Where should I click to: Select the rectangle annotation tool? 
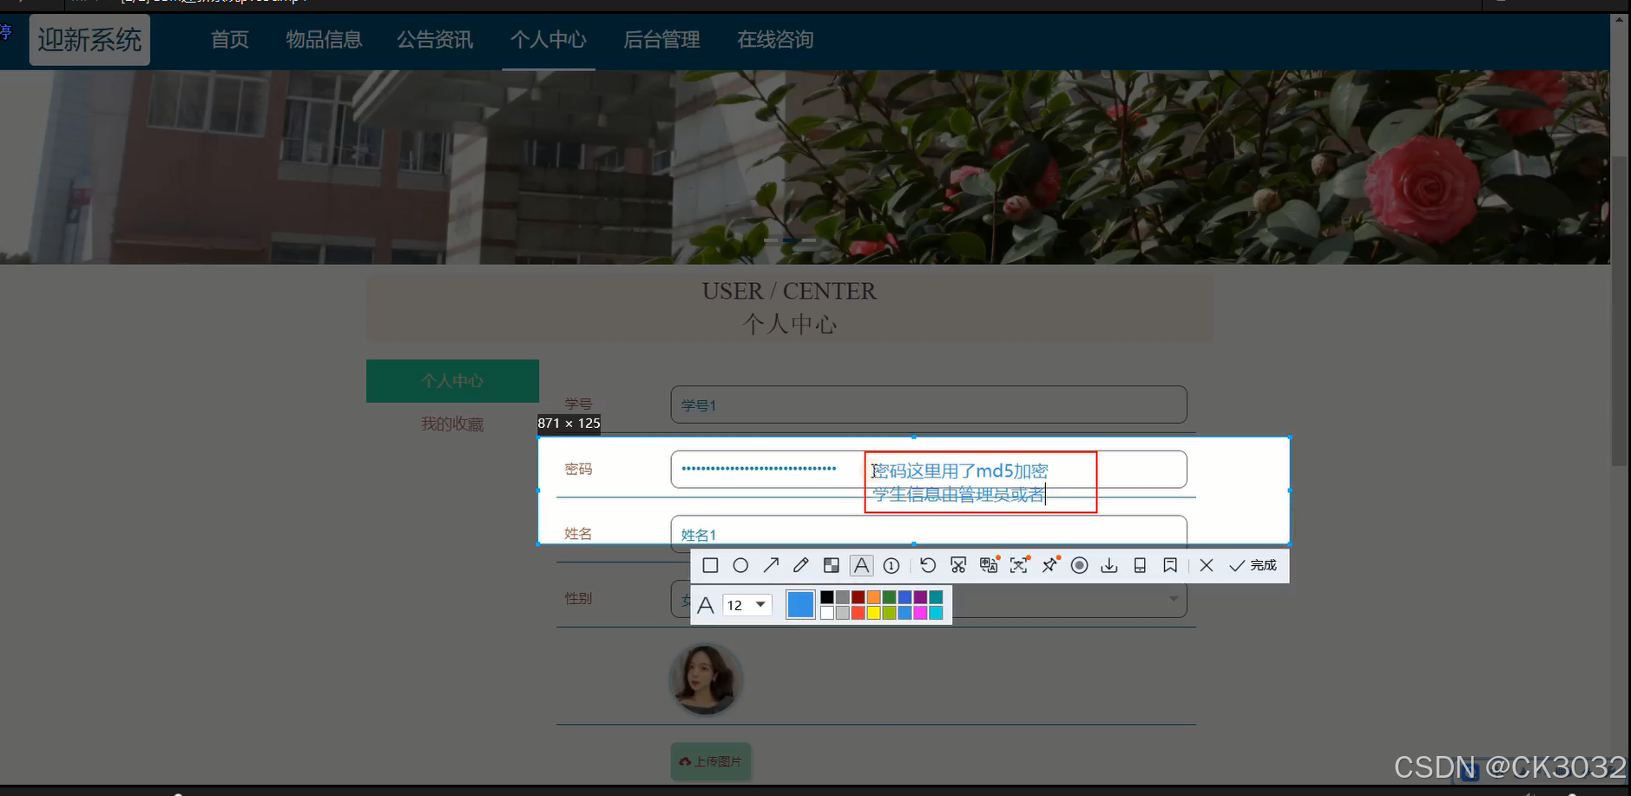711,565
